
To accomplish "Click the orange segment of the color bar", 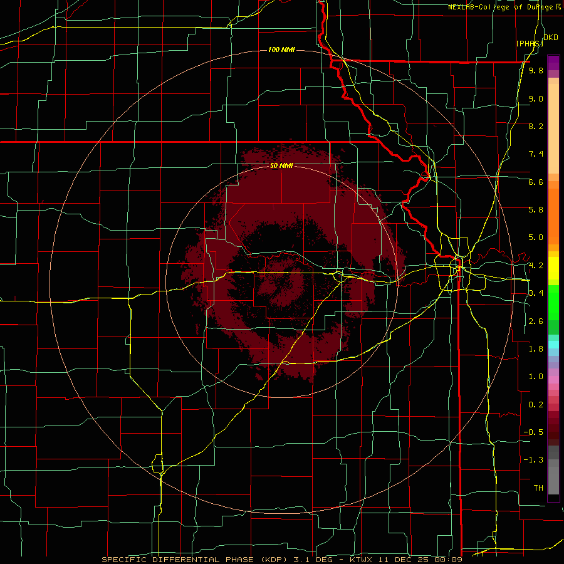I will [553, 216].
